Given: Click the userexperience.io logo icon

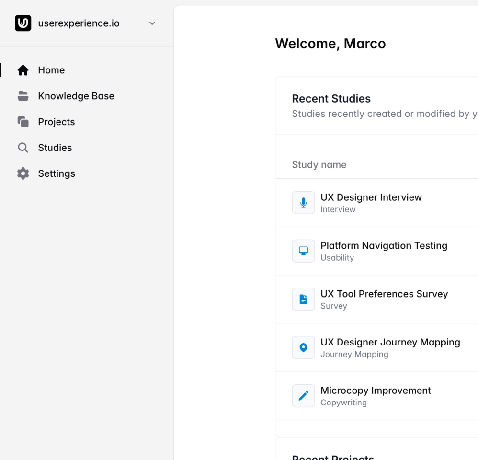Looking at the screenshot, I should click(23, 23).
